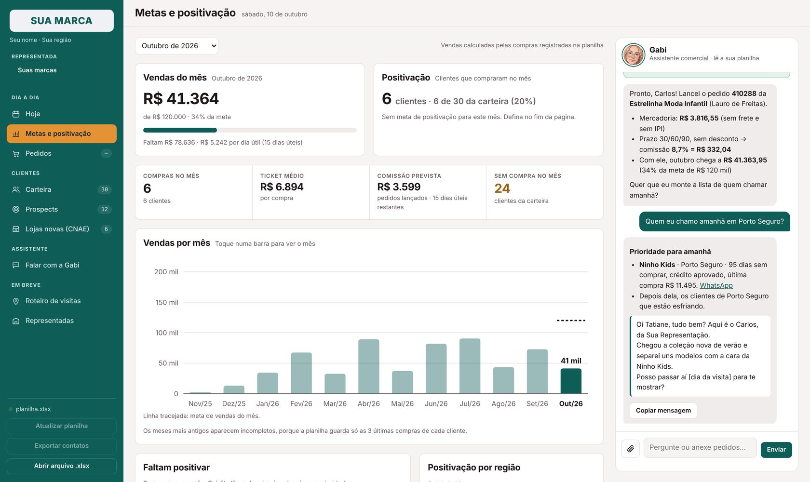Click the Lojas novas (CNAE) store icon

pos(16,229)
